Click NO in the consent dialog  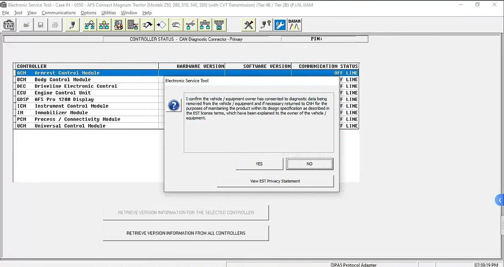click(309, 164)
